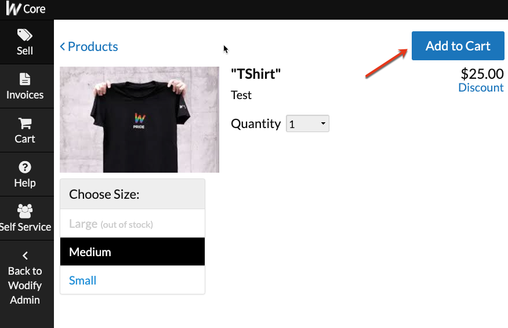
Task: Click the Sell price-tag icon
Action: point(24,35)
